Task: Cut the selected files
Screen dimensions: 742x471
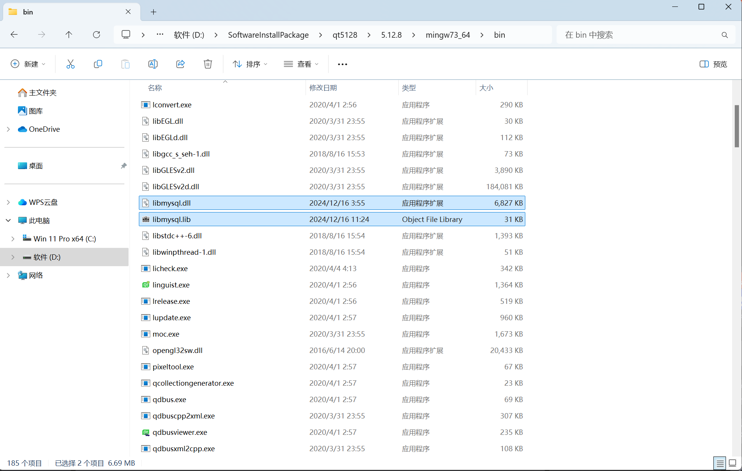Action: coord(70,64)
